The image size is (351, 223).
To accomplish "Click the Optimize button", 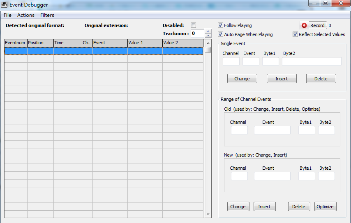I will click(325, 207).
